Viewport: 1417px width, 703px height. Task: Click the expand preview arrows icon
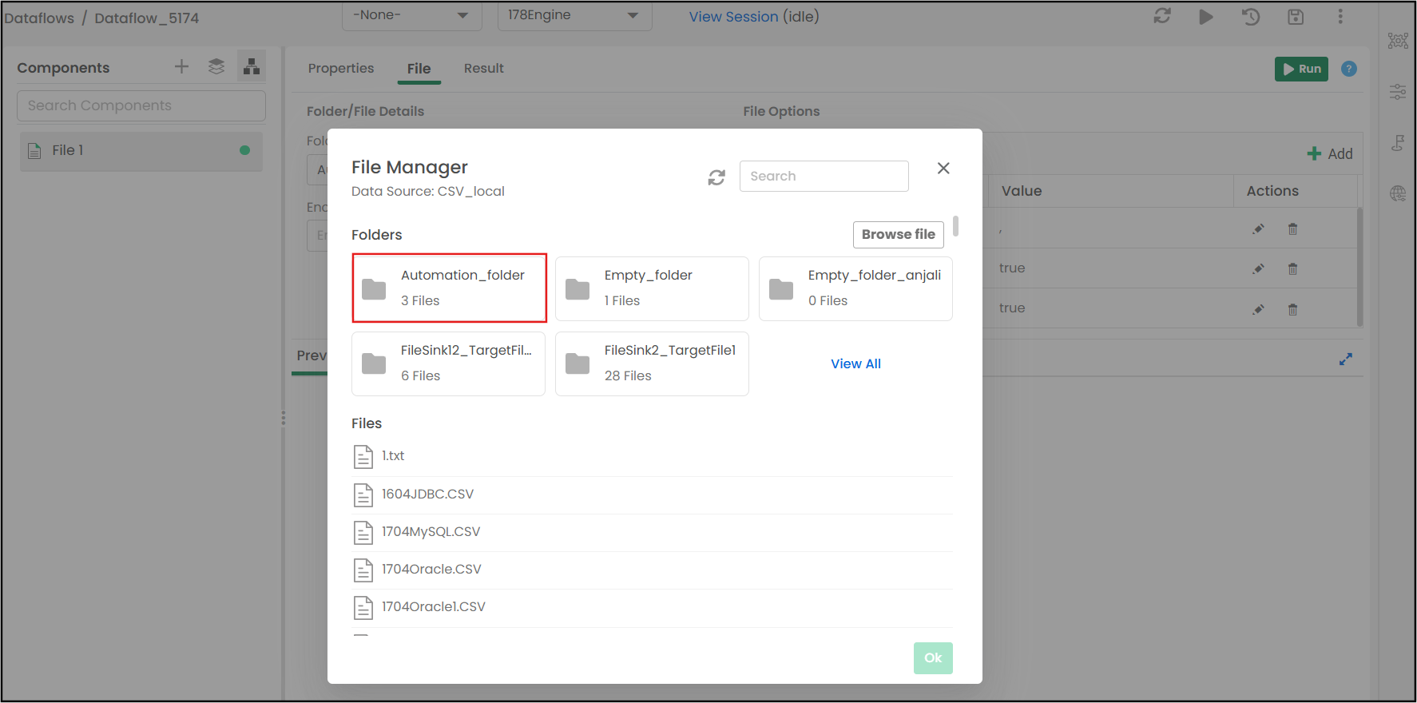pyautogui.click(x=1345, y=359)
